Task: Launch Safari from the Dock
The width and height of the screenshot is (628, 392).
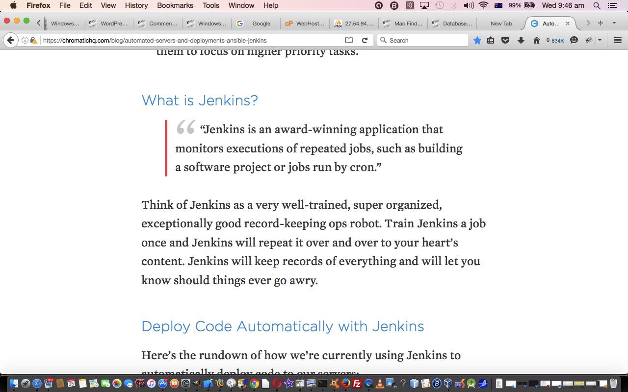Action: point(37,383)
